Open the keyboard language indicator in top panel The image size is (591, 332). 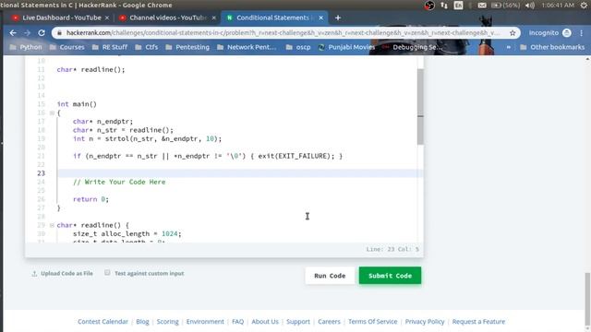[458, 6]
